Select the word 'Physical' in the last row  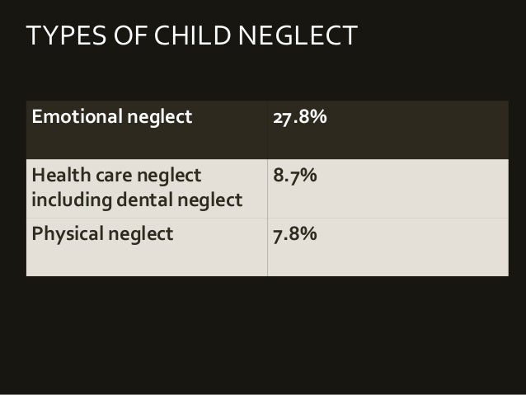65,234
